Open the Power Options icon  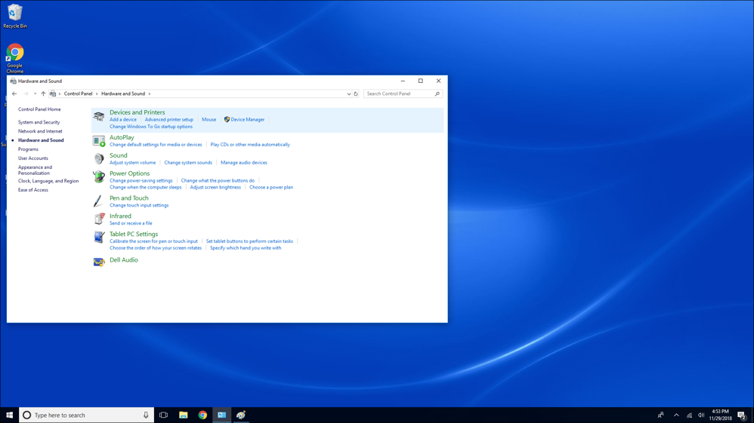[x=99, y=176]
